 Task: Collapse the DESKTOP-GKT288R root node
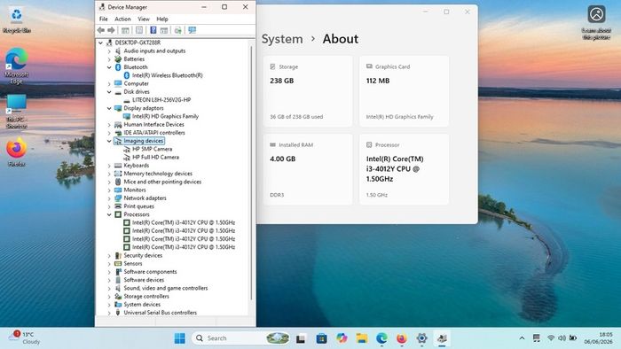tap(101, 43)
